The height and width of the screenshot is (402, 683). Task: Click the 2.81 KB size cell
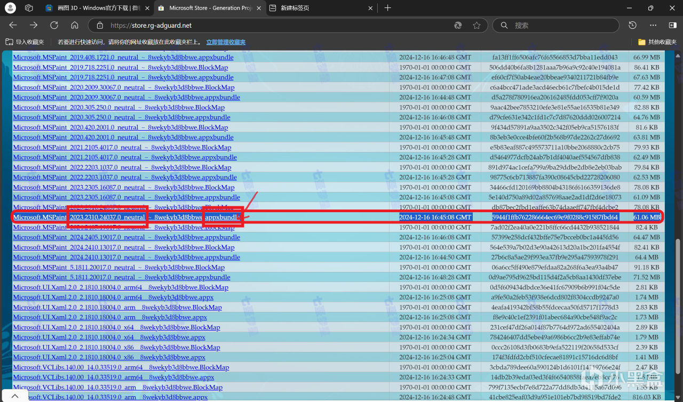coord(648,287)
